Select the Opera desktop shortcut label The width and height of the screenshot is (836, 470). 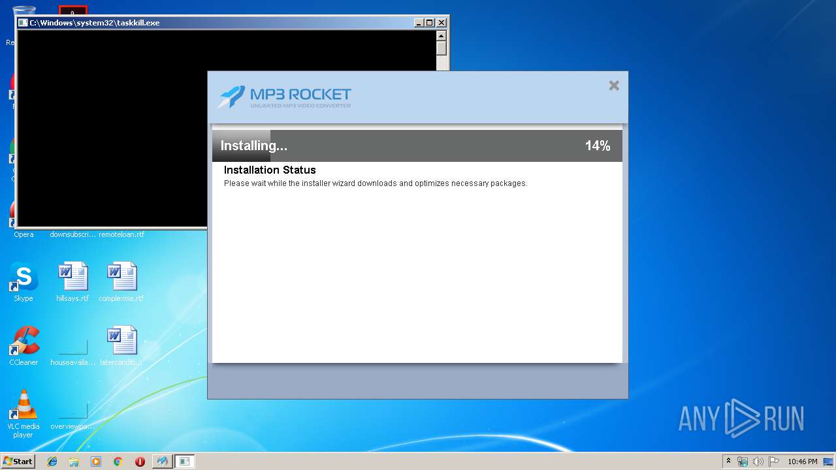point(24,234)
